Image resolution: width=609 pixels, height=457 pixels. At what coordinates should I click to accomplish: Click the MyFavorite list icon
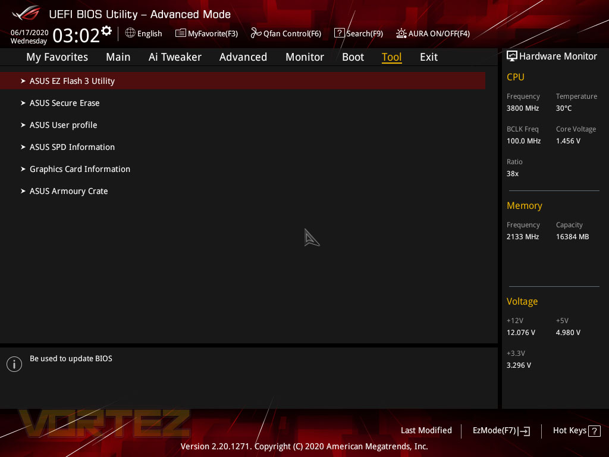coord(180,33)
